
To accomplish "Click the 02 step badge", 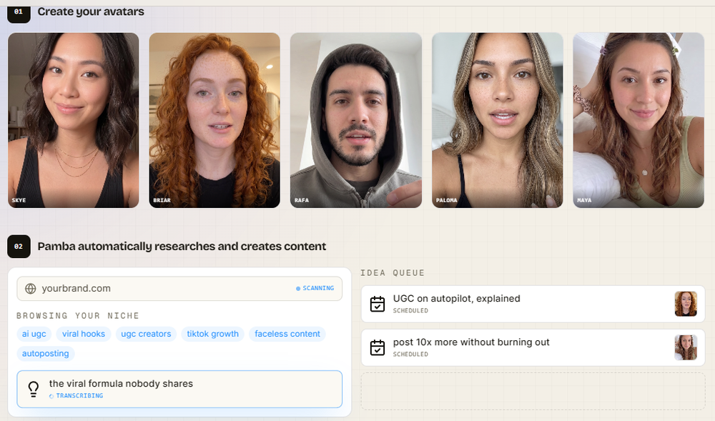I will pos(19,247).
